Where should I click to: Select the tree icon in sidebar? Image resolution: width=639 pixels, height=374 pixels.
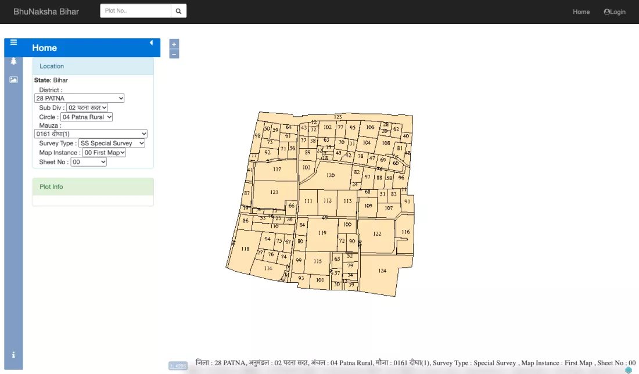click(13, 61)
